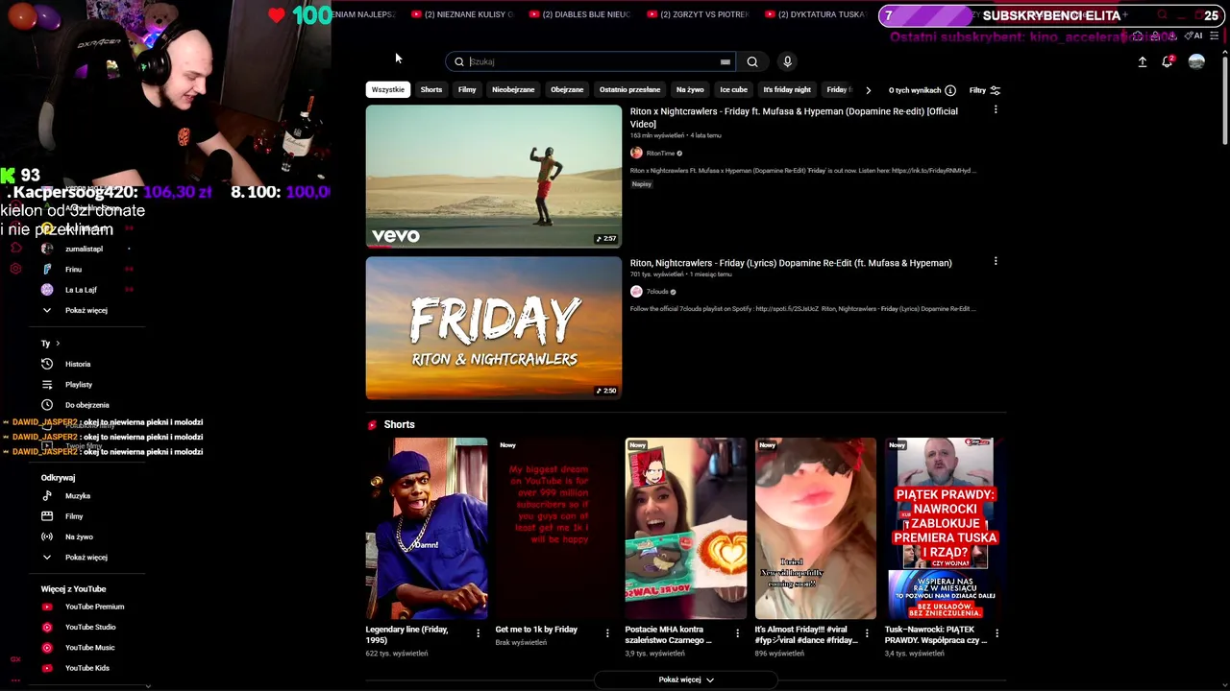Screen dimensions: 1230x691
Task: Open Do obejrzenia in the sidebar
Action: (86, 405)
